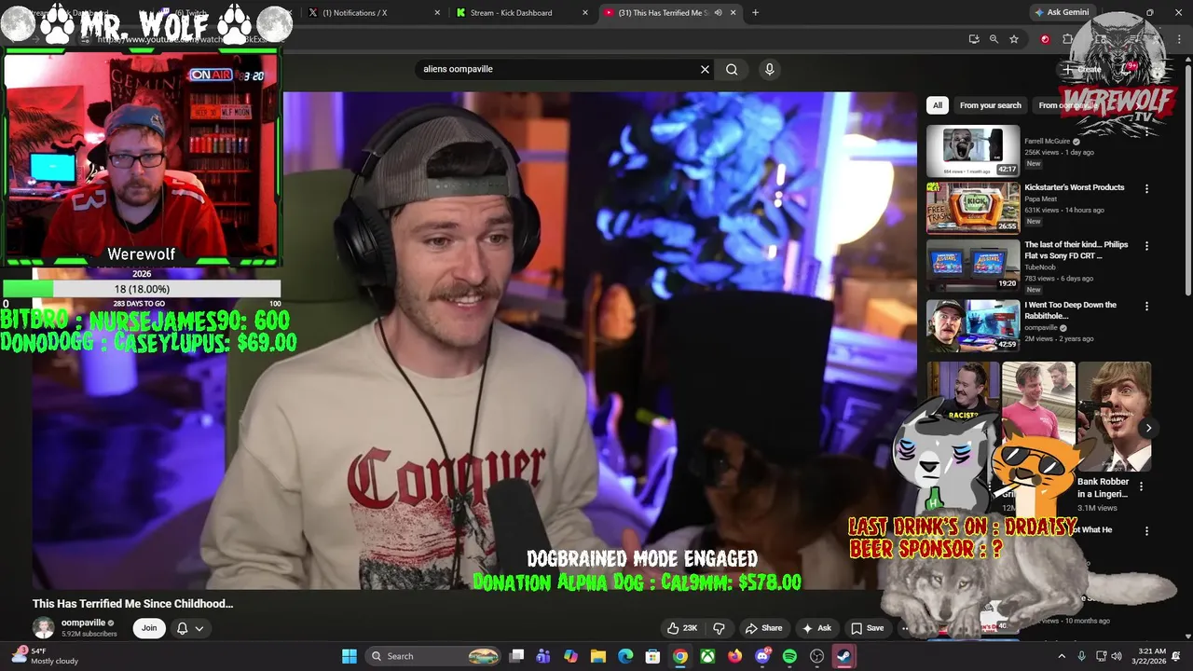Screen dimensions: 1193x671
Task: Select the All filter chip
Action: point(938,105)
